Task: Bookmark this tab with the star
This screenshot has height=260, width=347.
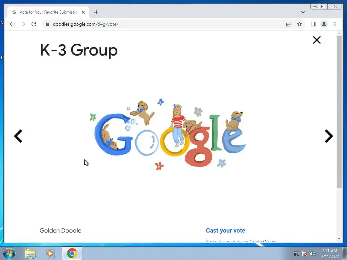Action: pos(300,24)
